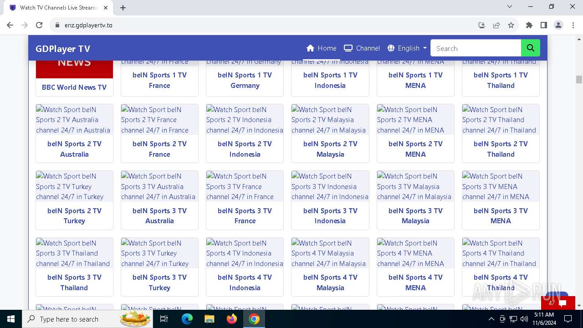Open beIN Sports 4 TV MENA
This screenshot has width=583, height=328.
[x=415, y=282]
